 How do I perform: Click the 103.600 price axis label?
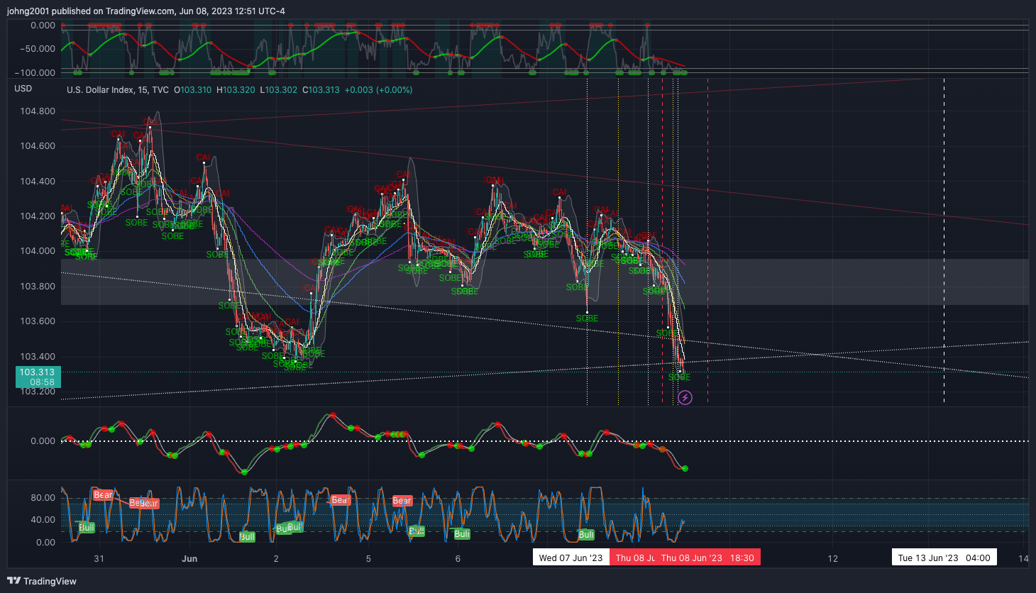pos(38,321)
